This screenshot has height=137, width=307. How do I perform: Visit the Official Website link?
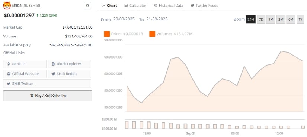[x=25, y=74]
